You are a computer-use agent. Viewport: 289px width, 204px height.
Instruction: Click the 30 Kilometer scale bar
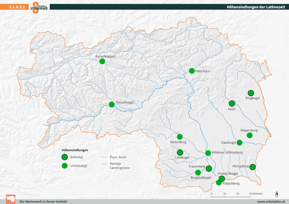pos(231,195)
